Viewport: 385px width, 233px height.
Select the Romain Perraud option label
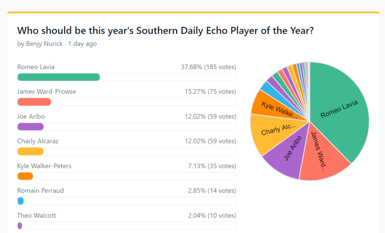[x=40, y=190]
